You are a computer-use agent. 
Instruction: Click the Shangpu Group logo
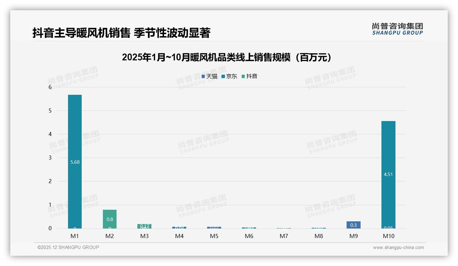click(x=397, y=29)
